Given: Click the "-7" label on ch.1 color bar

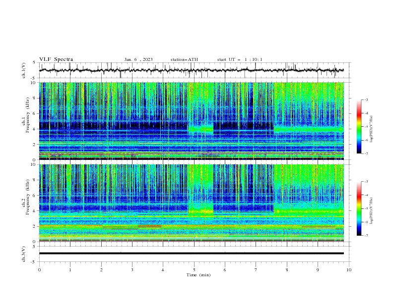Looking at the screenshot, I should [x=366, y=153].
